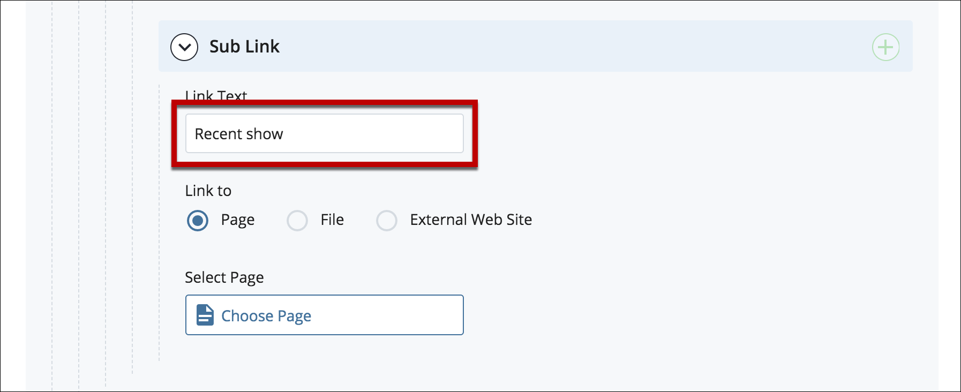Select the File radio button

coord(297,220)
